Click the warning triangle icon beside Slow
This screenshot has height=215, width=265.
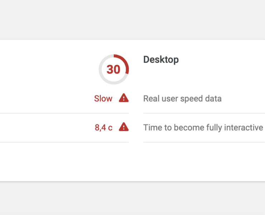tap(124, 98)
